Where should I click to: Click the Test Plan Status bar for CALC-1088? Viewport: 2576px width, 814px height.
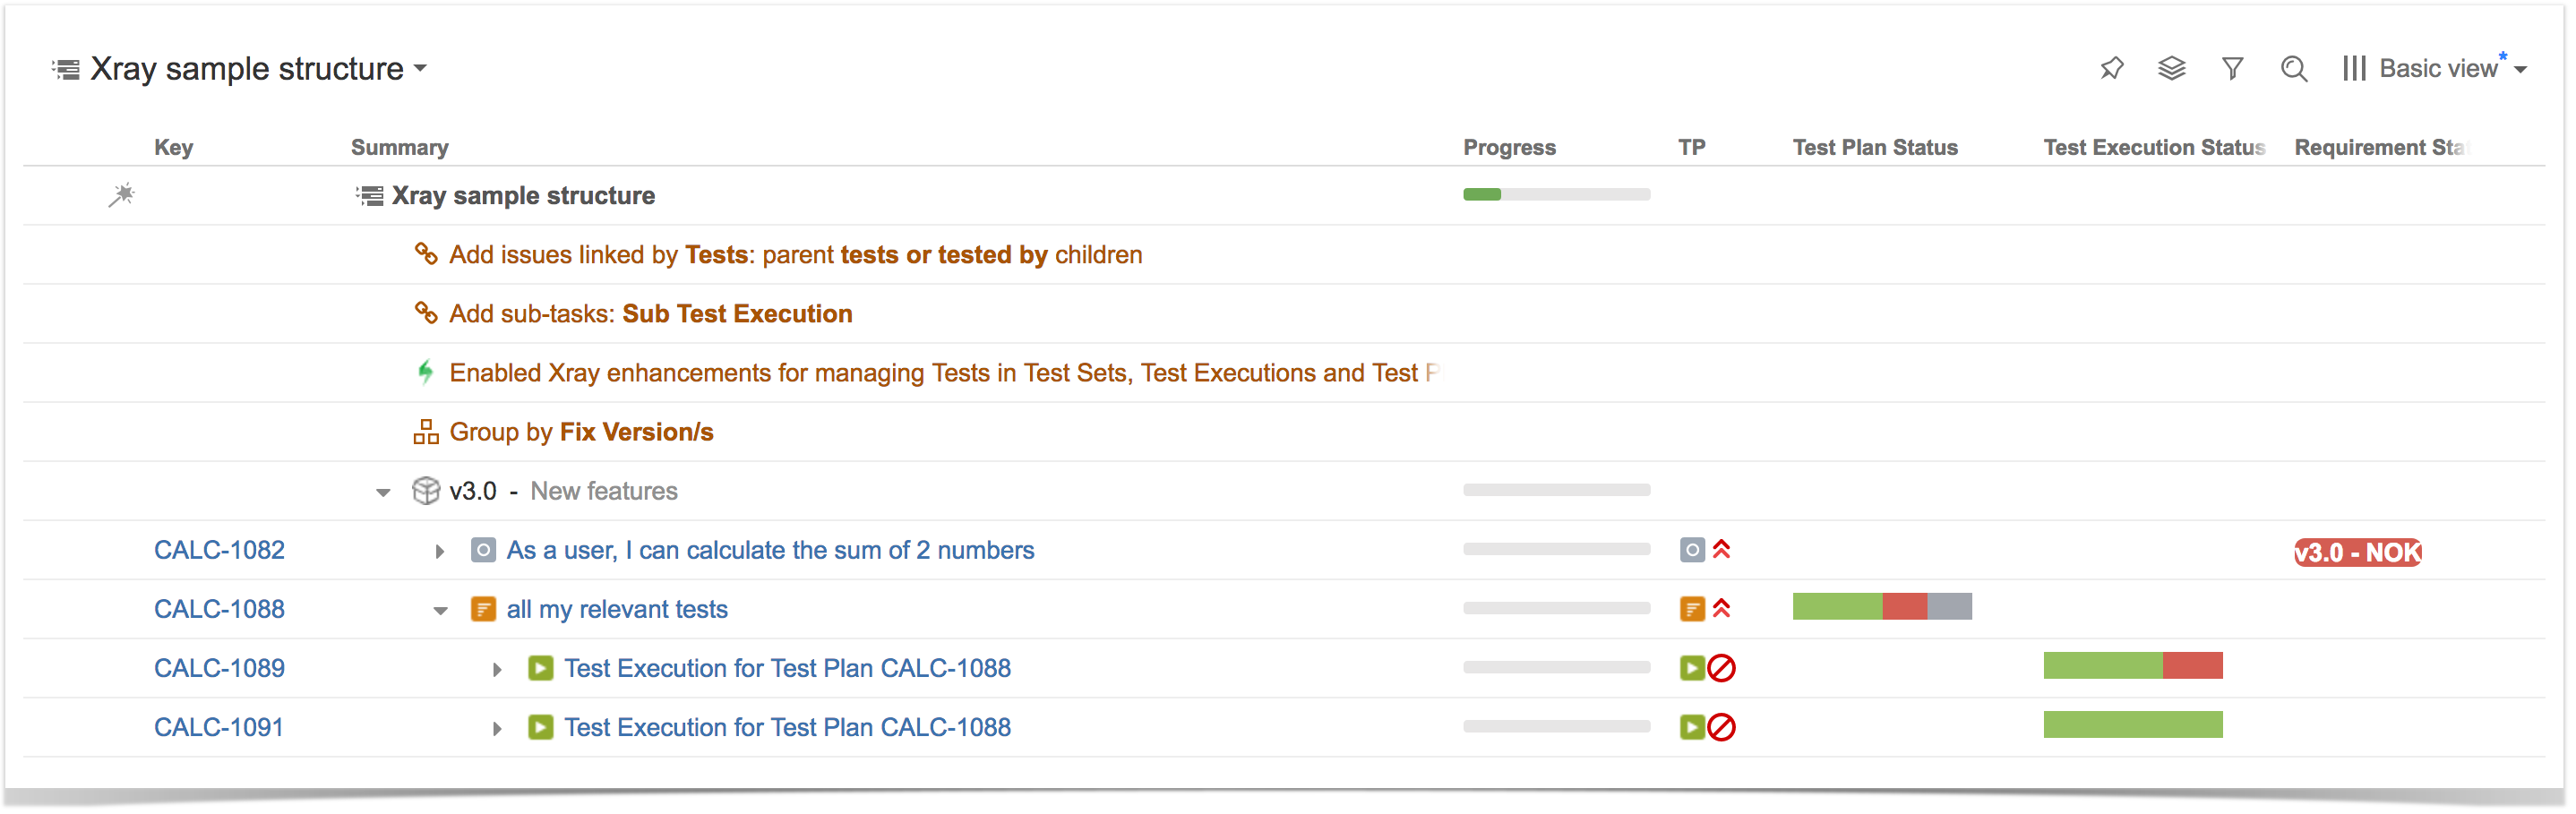point(1882,606)
